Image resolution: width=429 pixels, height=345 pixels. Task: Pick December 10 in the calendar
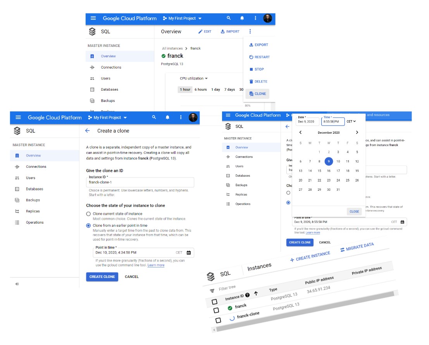(x=338, y=161)
